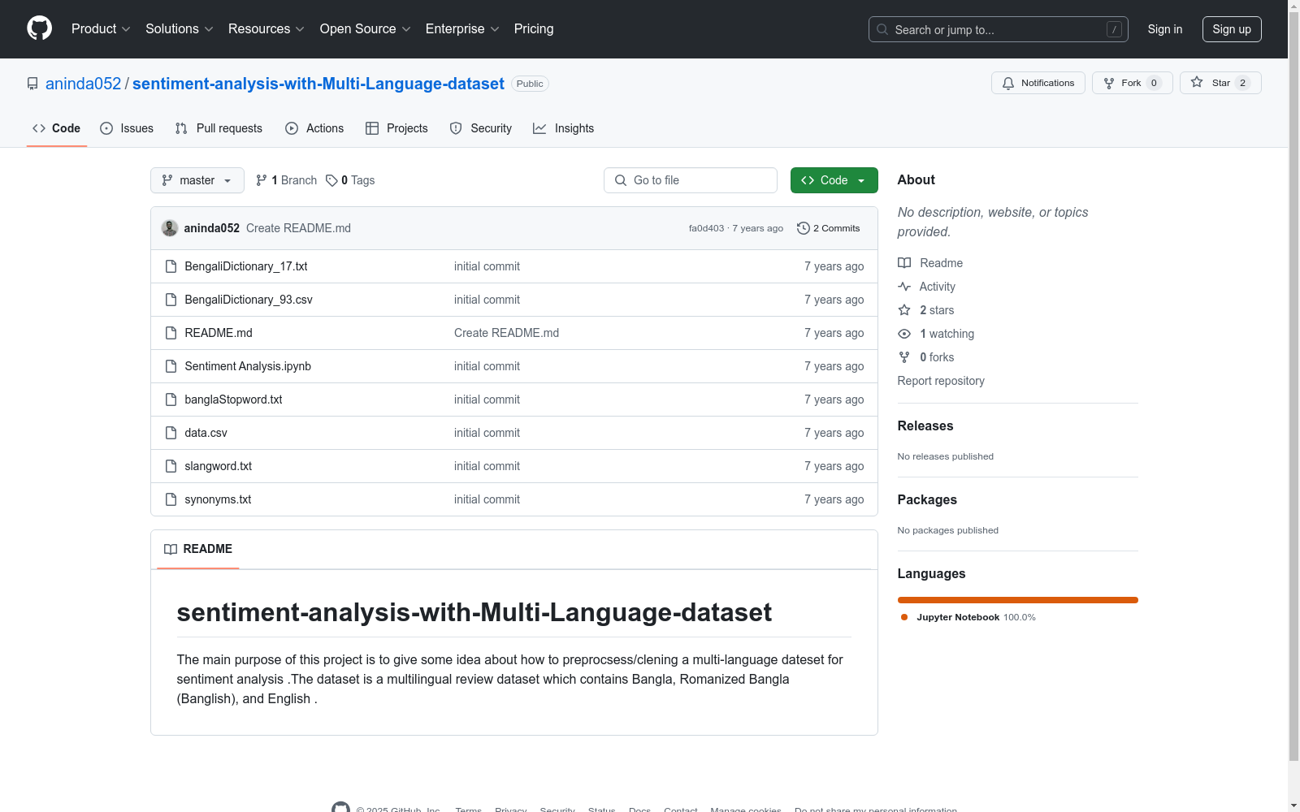Open Sentiment Analysis.ipynb notebook
1300x812 pixels.
click(x=248, y=366)
